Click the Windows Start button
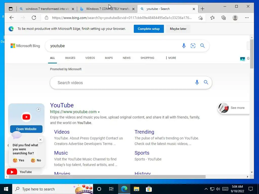The height and width of the screenshot is (194, 259). (x=6, y=189)
